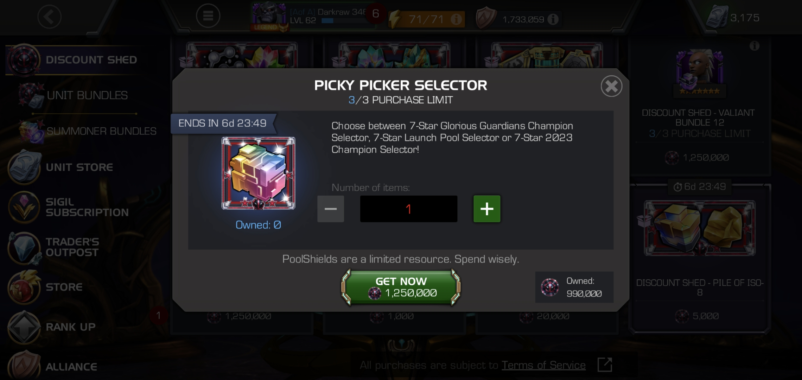Decrease number of items with minus button
This screenshot has height=380, width=802.
coord(331,209)
